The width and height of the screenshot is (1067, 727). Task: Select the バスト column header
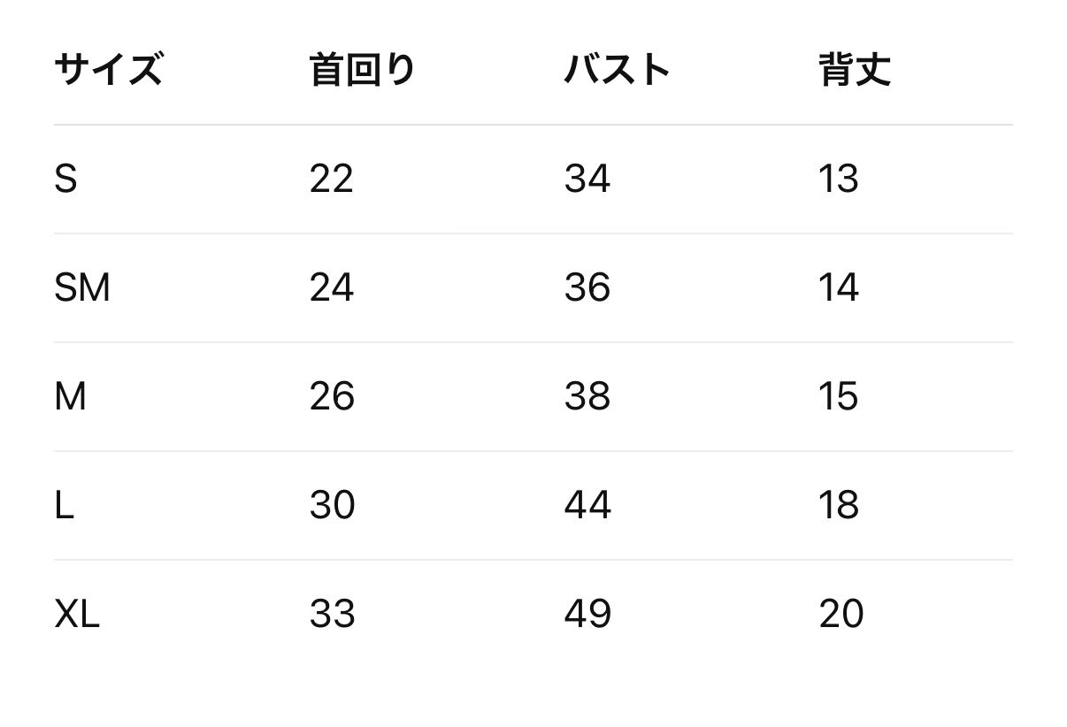617,69
